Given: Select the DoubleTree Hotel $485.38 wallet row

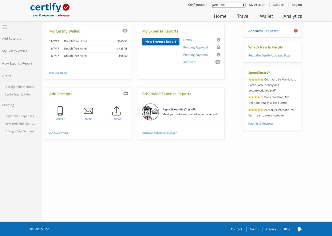Looking at the screenshot, I should [88, 49].
